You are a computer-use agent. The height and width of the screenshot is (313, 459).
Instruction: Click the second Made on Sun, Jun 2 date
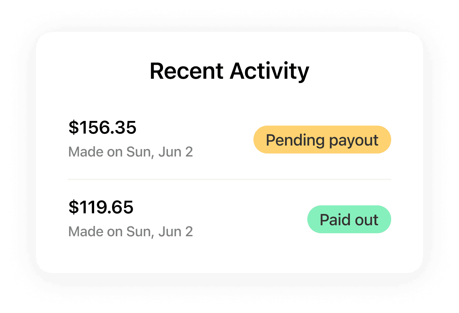tap(131, 231)
